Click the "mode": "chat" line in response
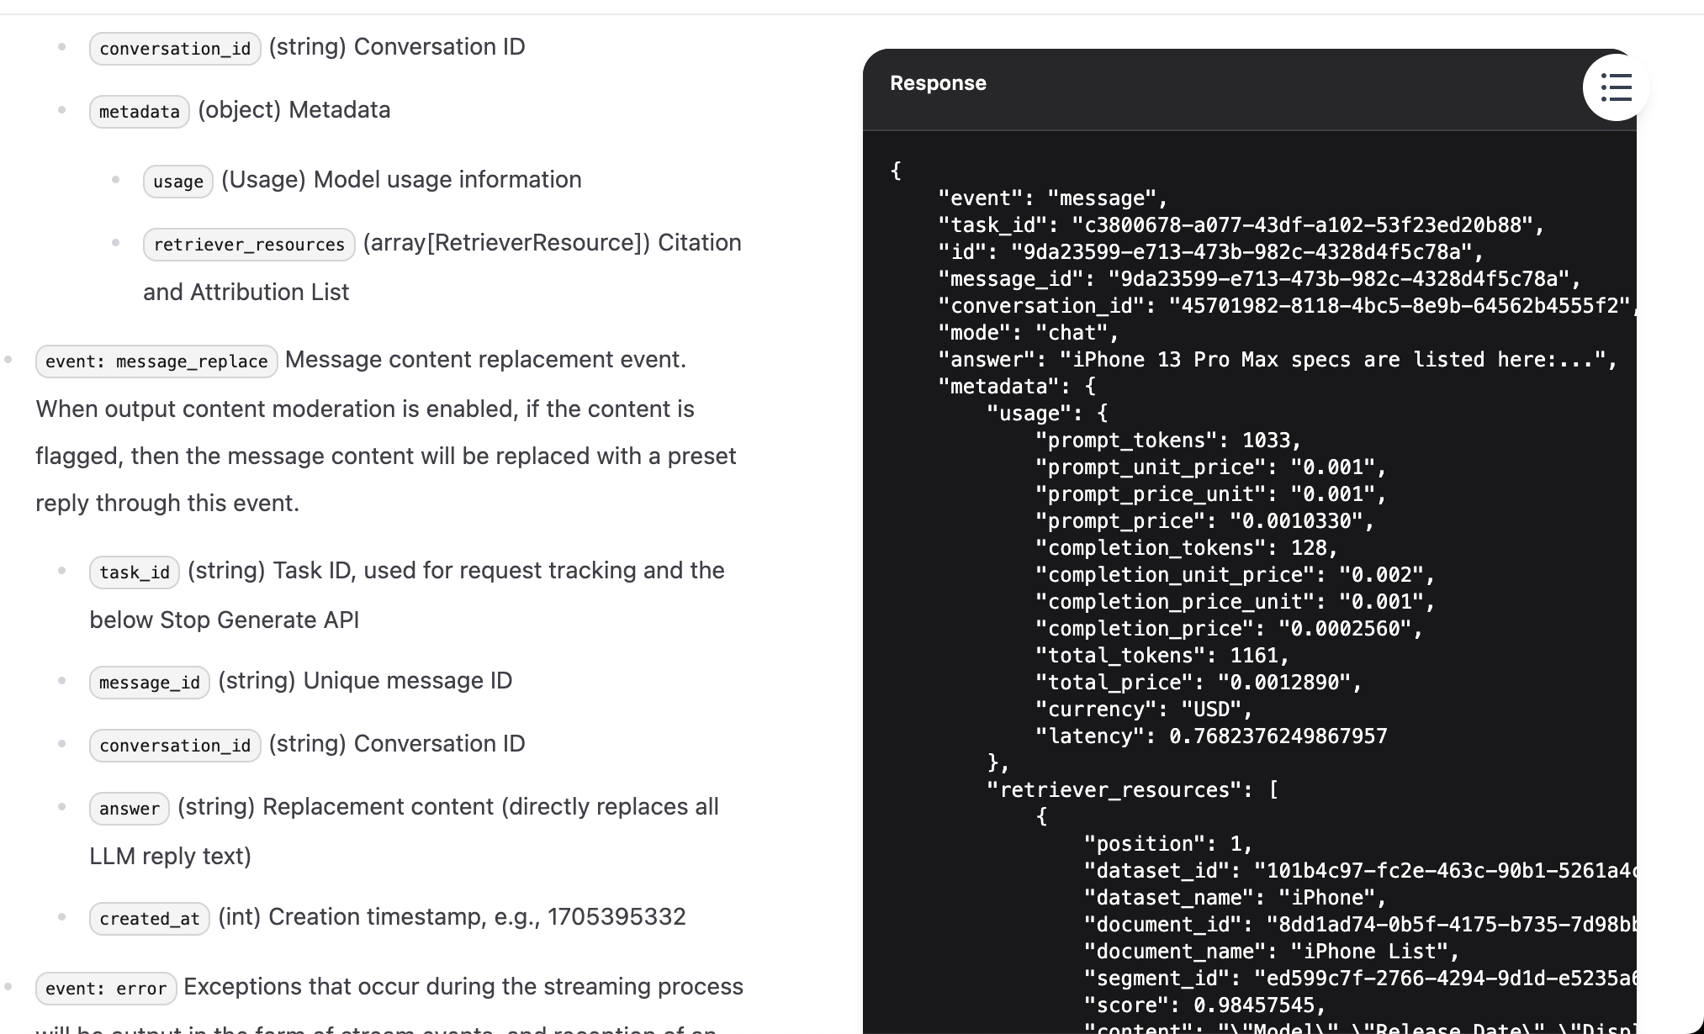Viewport: 1704px width, 1034px height. click(x=1028, y=333)
